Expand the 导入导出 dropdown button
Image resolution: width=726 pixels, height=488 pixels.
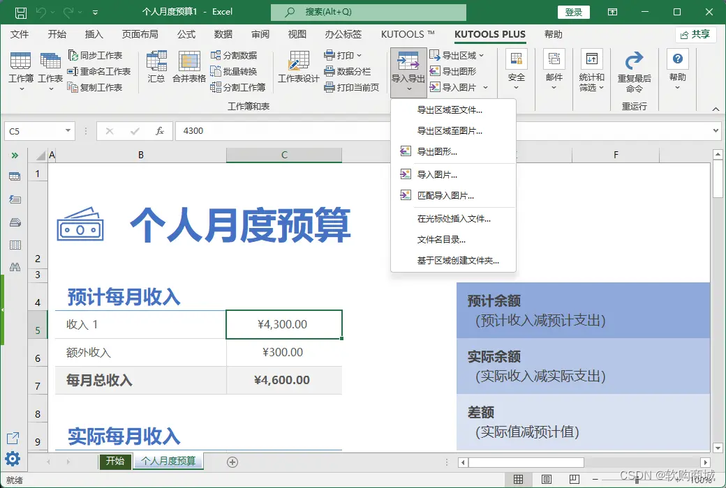(408, 73)
